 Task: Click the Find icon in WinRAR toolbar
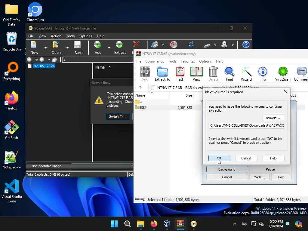click(229, 74)
